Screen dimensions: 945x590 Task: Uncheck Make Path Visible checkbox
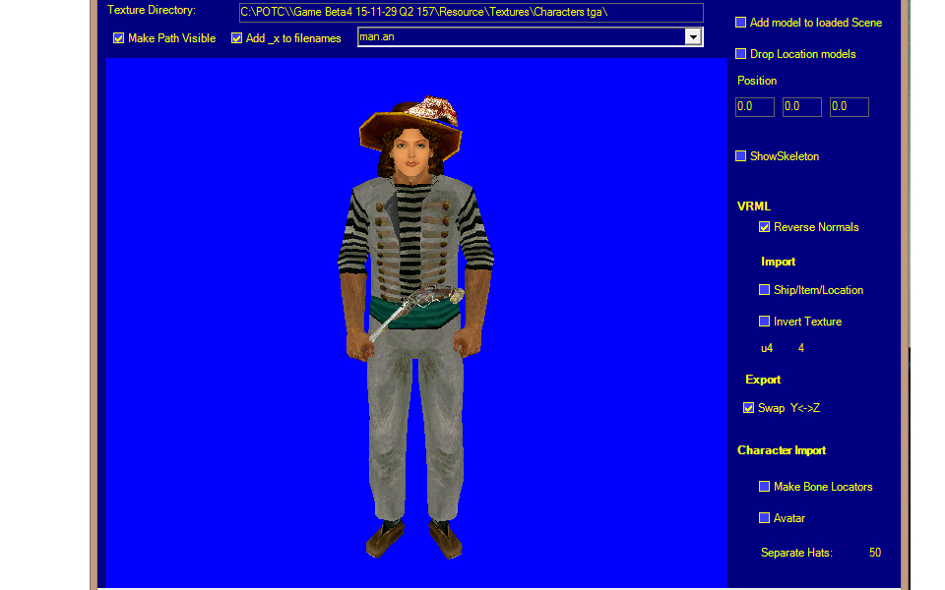tap(119, 38)
